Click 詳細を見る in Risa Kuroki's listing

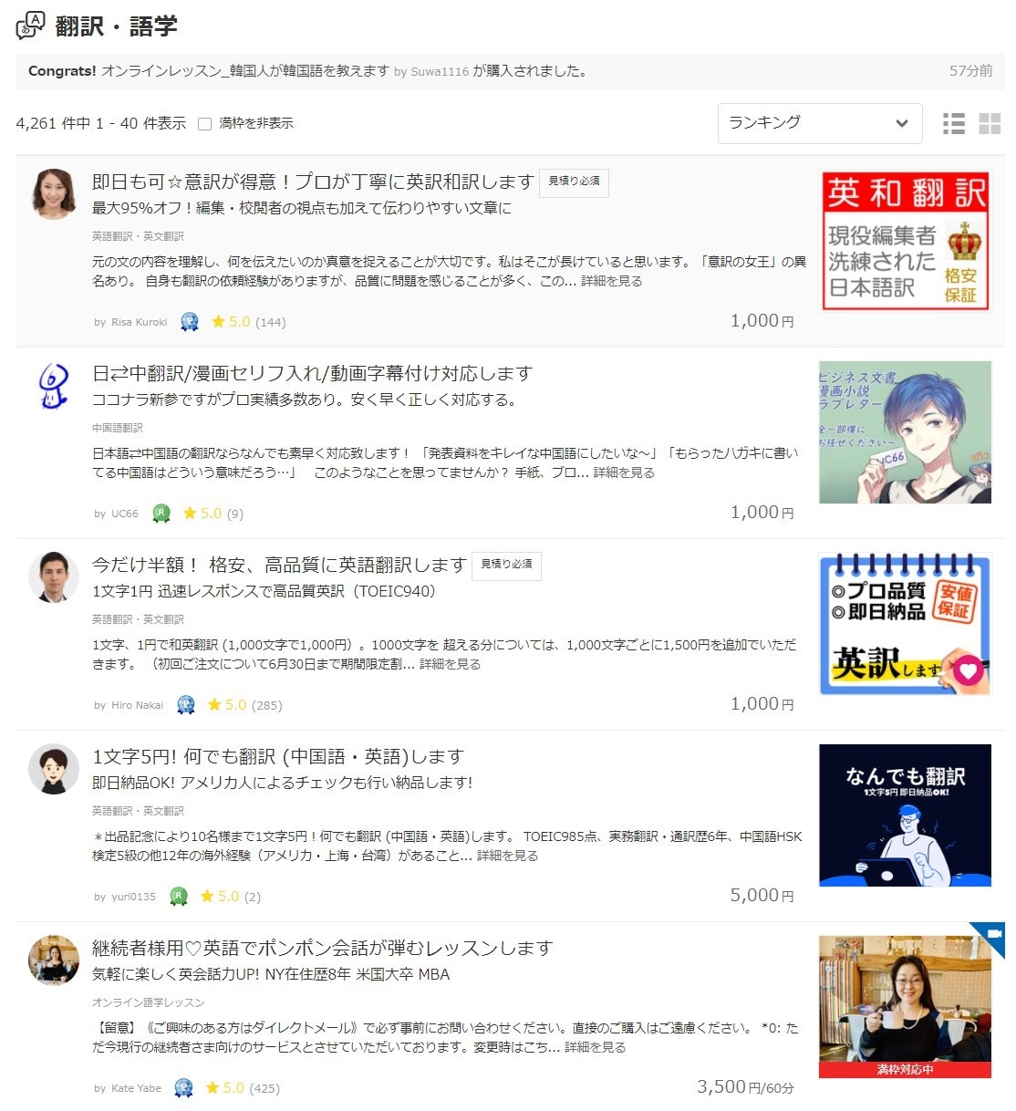tap(611, 281)
